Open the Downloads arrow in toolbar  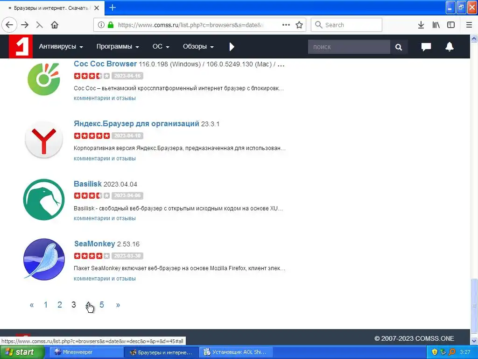(x=421, y=25)
